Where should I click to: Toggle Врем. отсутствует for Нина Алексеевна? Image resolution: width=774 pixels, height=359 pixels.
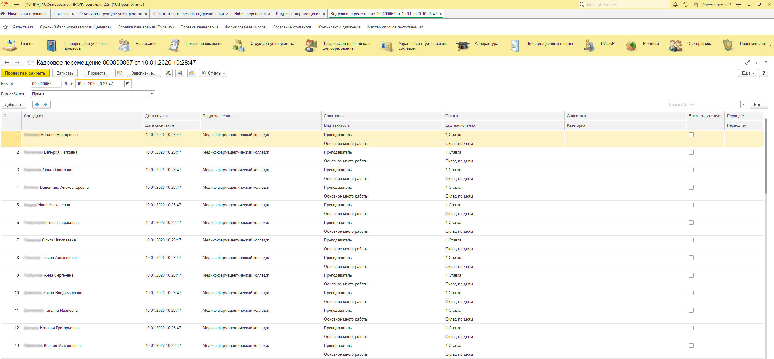pyautogui.click(x=691, y=205)
